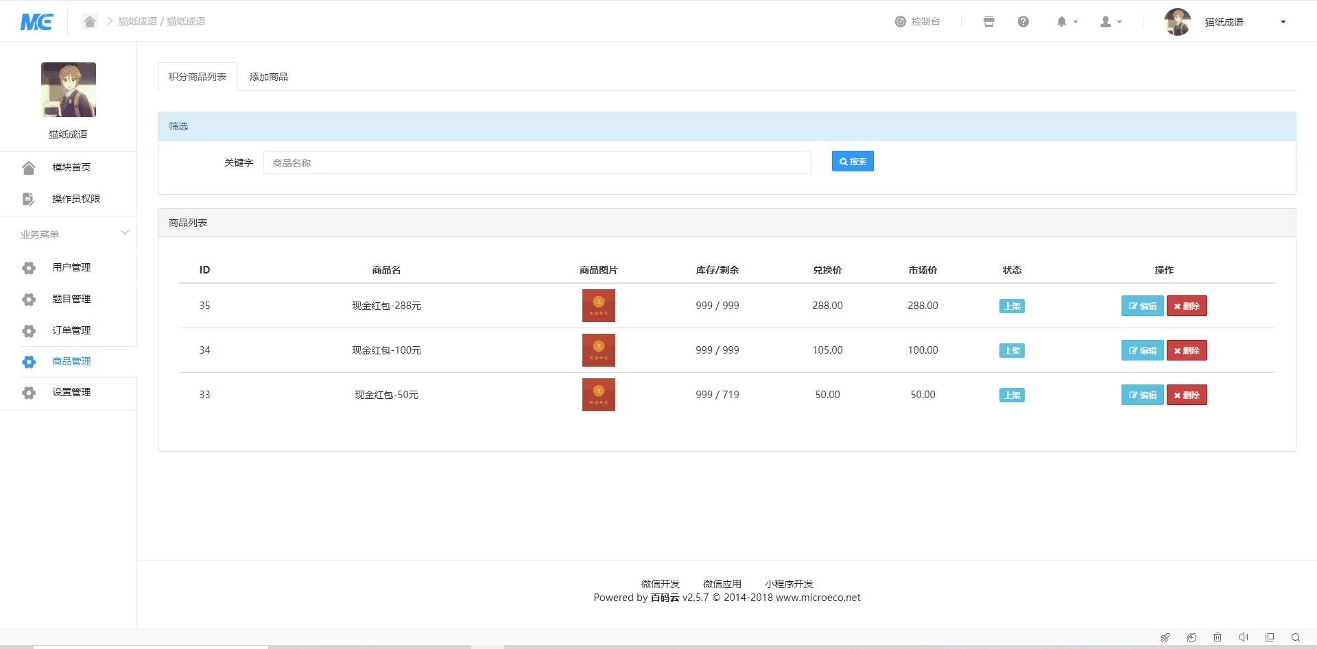
Task: Open the 控制台 dashboard link
Action: click(918, 22)
